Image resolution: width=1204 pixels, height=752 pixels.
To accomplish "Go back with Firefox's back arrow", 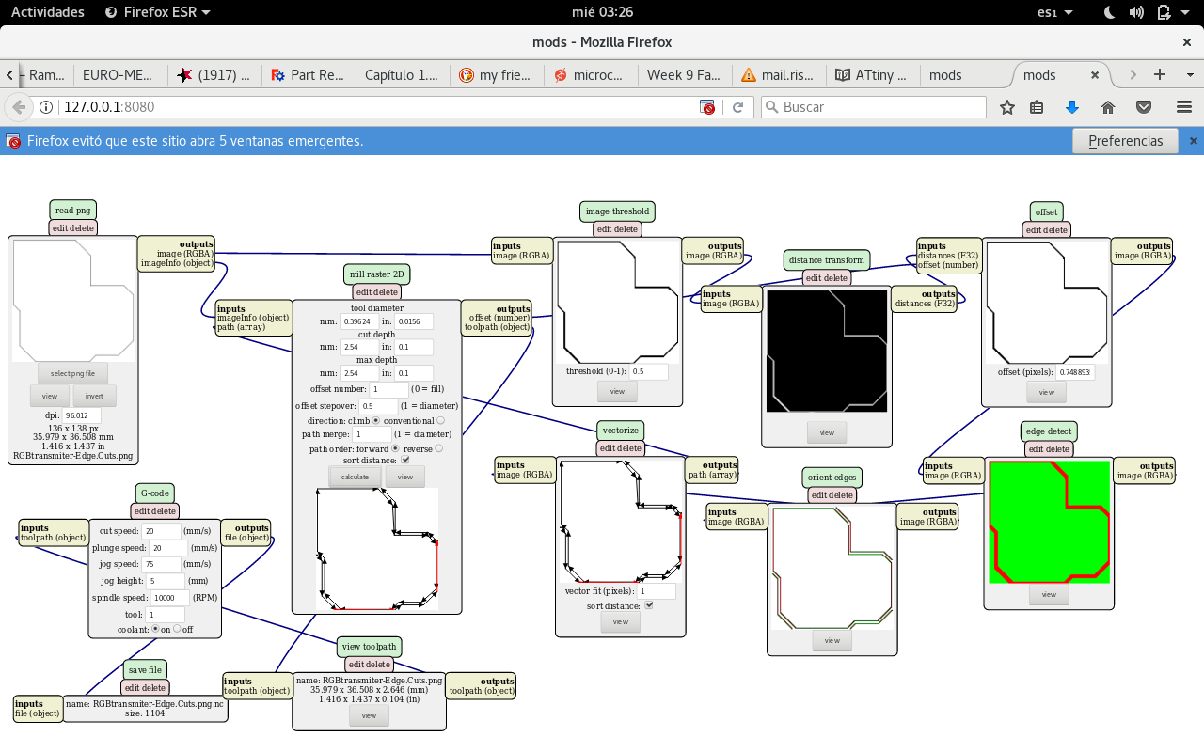I will [x=18, y=107].
